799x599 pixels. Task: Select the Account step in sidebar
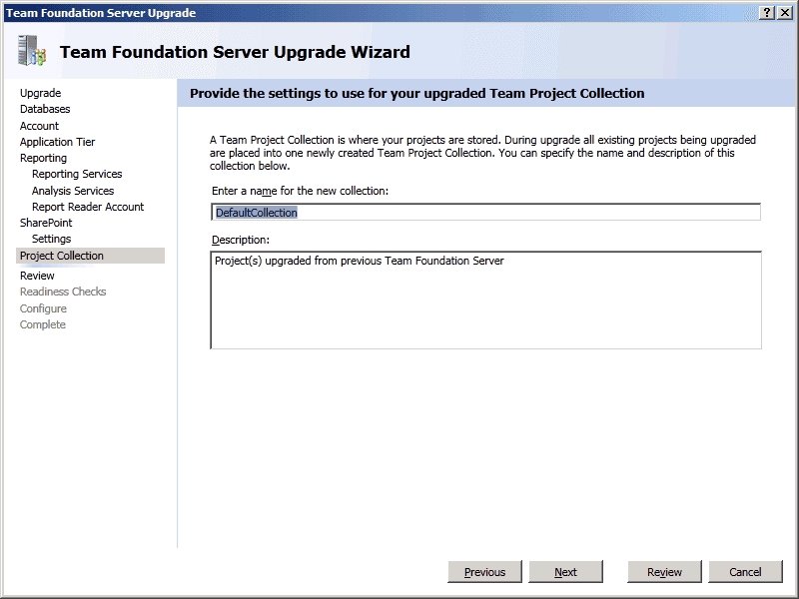click(x=39, y=126)
